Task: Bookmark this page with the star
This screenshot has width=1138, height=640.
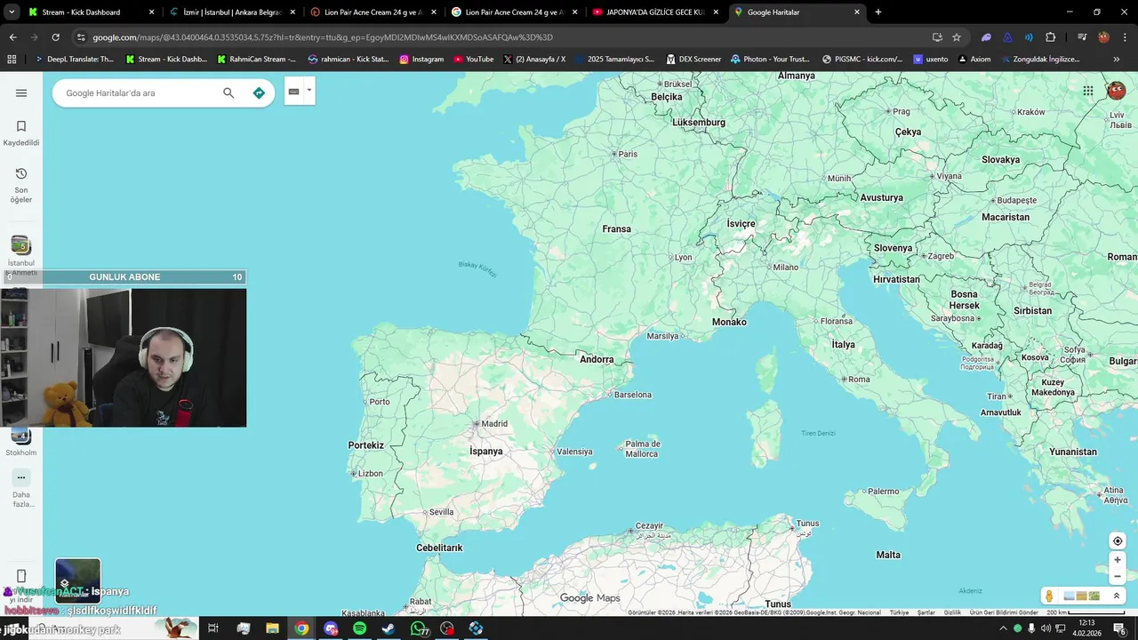Action: point(957,37)
